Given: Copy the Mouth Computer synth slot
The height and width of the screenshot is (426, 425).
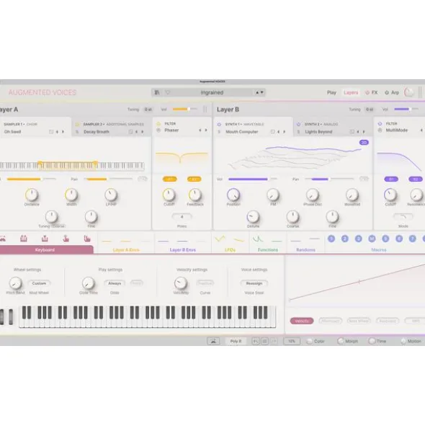Looking at the screenshot, I should (272, 132).
